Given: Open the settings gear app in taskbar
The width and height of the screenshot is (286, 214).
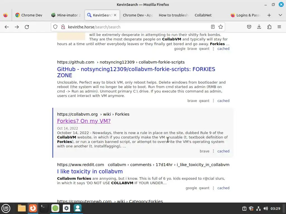Looking at the screenshot, I should pyautogui.click(x=66, y=208).
